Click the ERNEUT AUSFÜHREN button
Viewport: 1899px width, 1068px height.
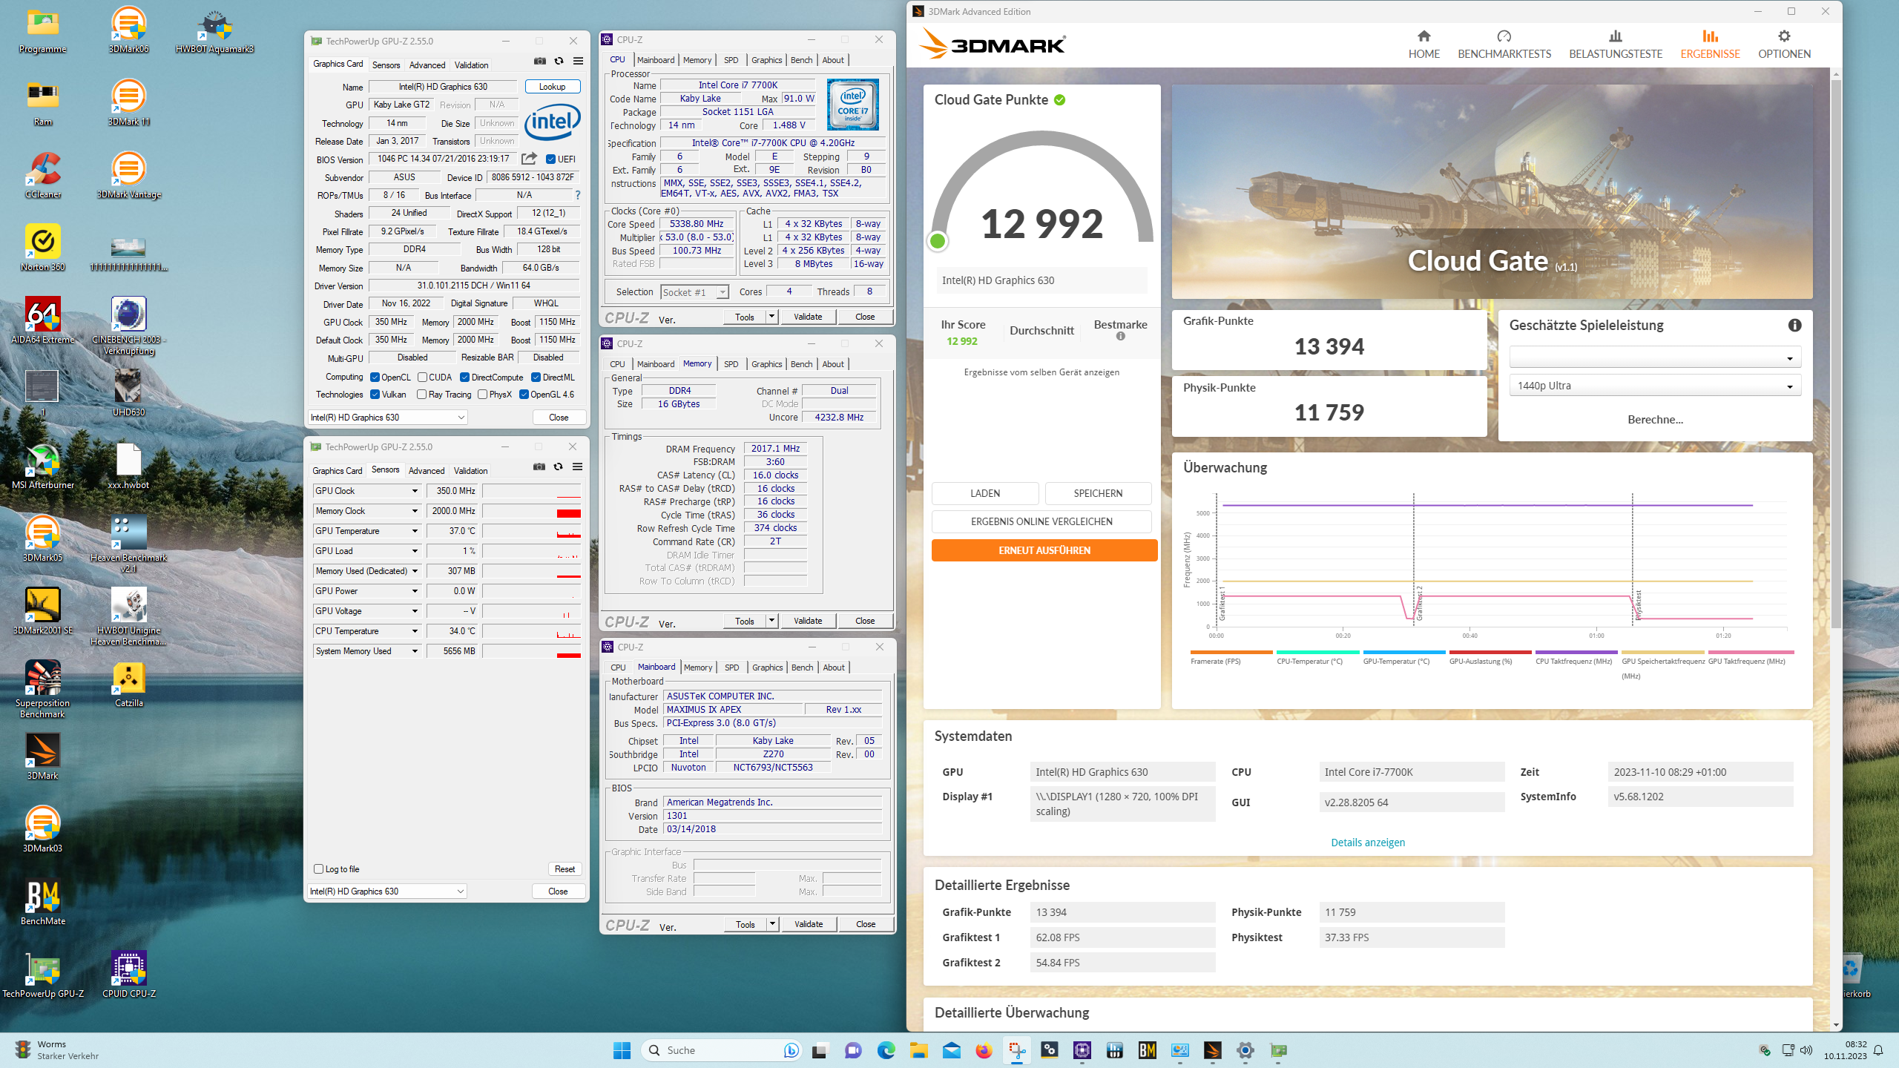[x=1044, y=550]
